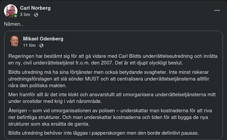Click the globe icon beside "11 tim"
Viewport: 227px width, 140px height.
point(41,45)
